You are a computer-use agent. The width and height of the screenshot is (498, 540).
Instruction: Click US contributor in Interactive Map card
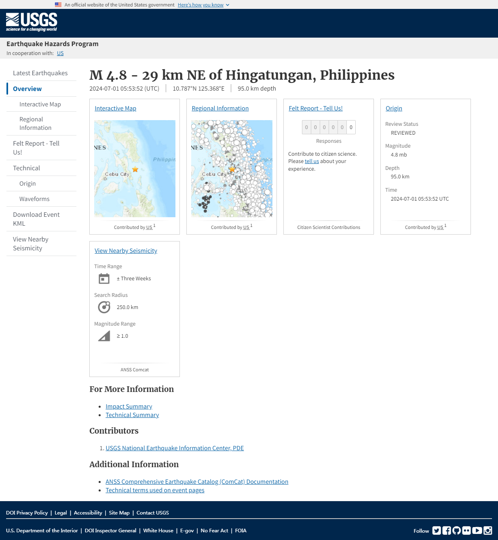tap(149, 227)
